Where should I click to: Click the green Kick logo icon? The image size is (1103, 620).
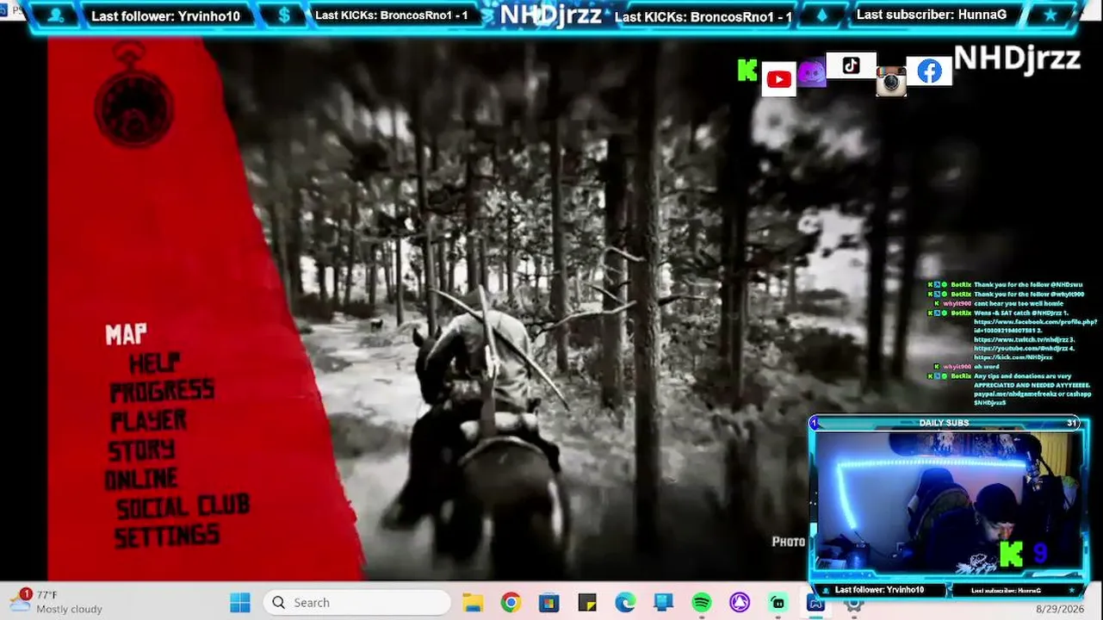coord(747,71)
